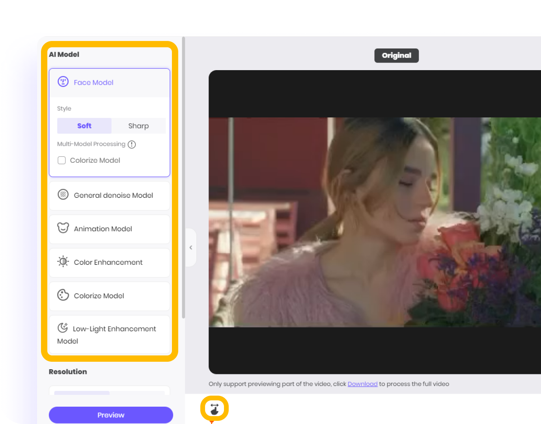
Task: Click the Original preview tab
Action: click(x=396, y=56)
